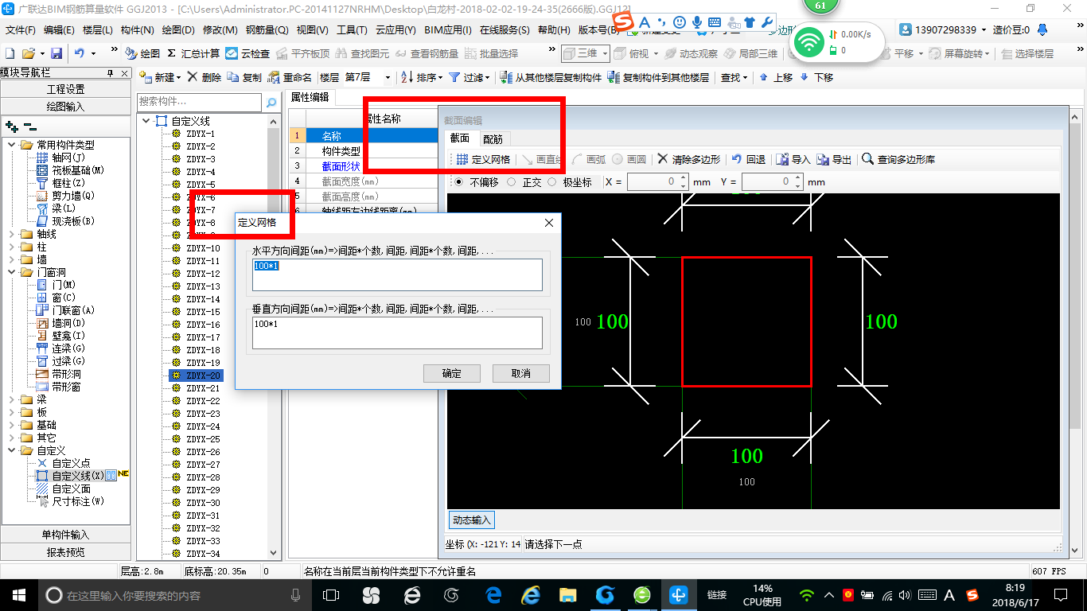Click the search magnifier beside 搜索构件
1087x611 pixels.
click(271, 102)
